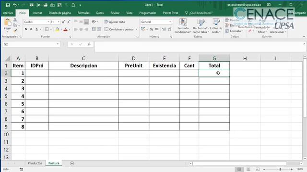Switch to the Insertar ribbon tab
The image size is (307, 172).
click(x=37, y=13)
